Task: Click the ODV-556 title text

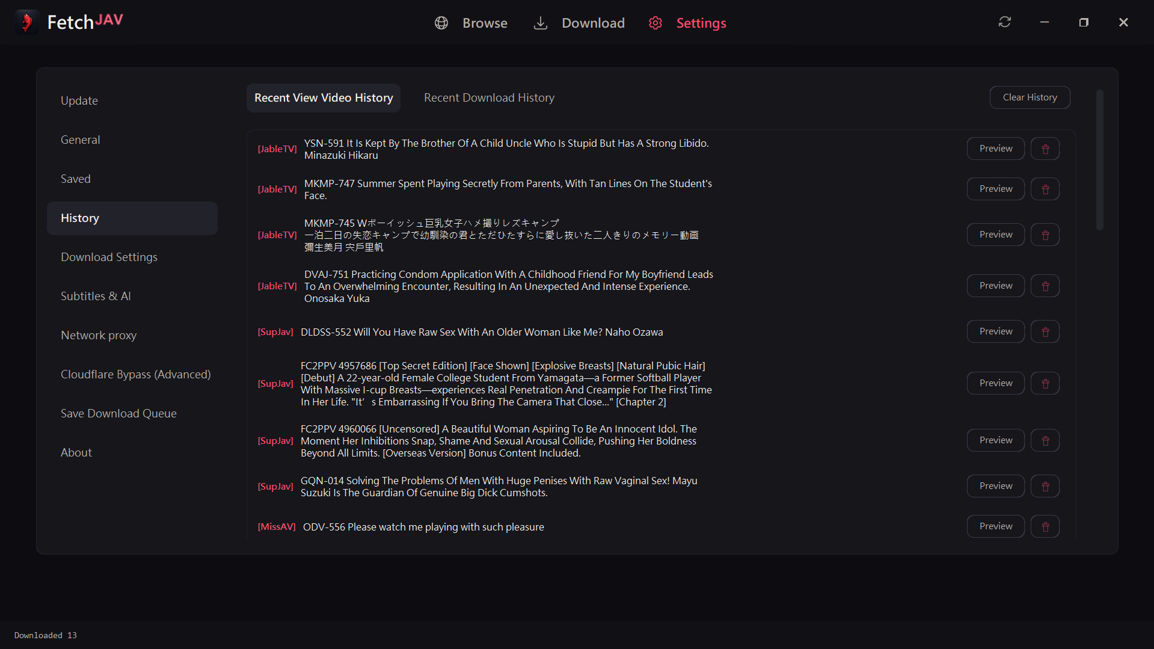Action: (423, 527)
